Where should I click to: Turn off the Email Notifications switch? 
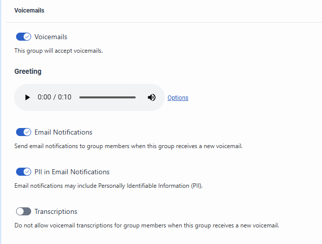point(24,132)
